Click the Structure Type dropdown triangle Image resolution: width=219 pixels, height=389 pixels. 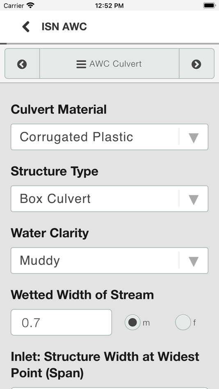click(x=194, y=200)
